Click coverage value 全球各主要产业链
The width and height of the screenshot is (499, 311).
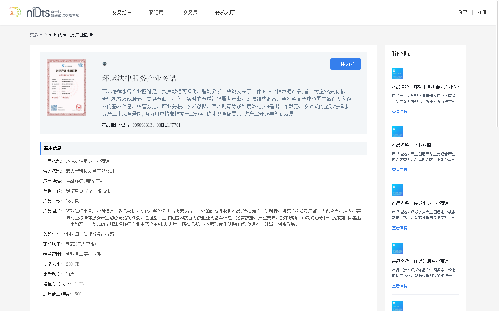[83, 254]
